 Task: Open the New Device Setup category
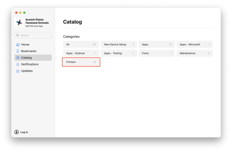click(119, 45)
